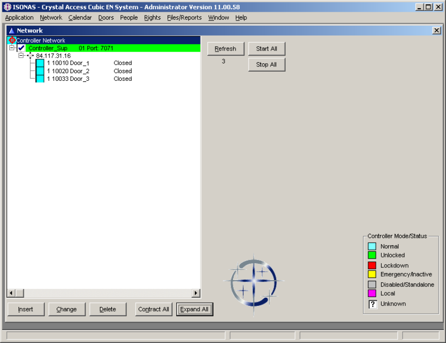
Task: Click the Refresh button
Action: pyautogui.click(x=225, y=48)
